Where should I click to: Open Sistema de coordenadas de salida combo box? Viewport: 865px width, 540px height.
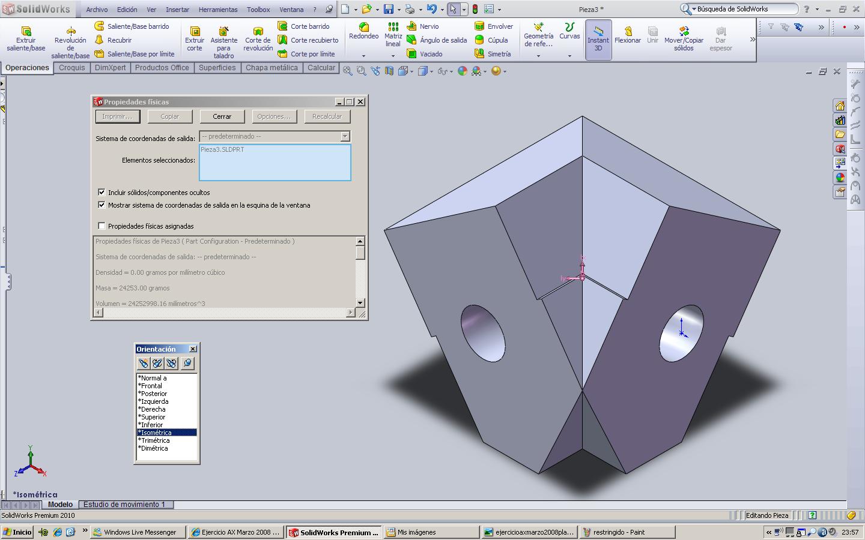click(275, 136)
